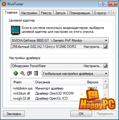119x120 pixels.
Task: Expand the NVIDIA GeForce 9800 GT dropdown
Action: pos(60,40)
